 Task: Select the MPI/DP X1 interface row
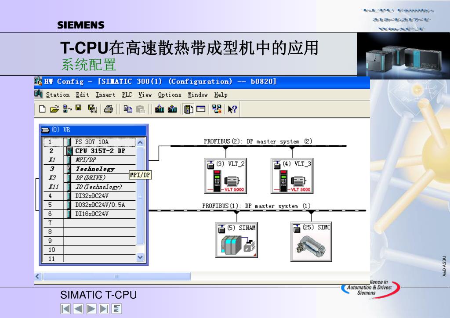89,160
